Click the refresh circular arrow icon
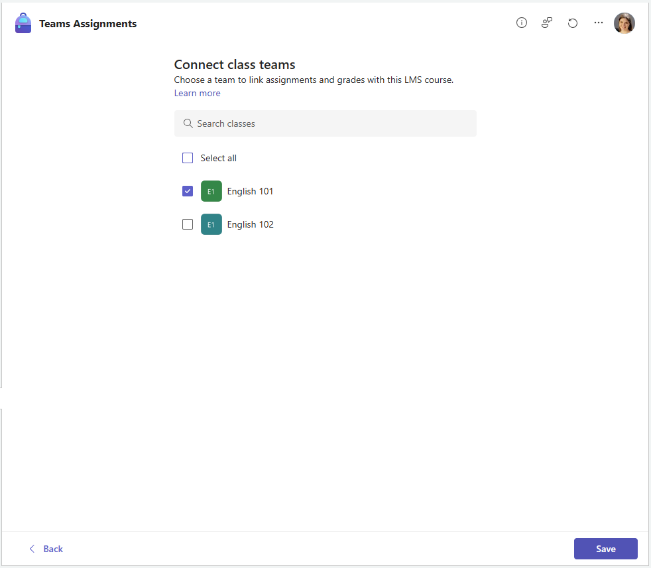 point(573,23)
